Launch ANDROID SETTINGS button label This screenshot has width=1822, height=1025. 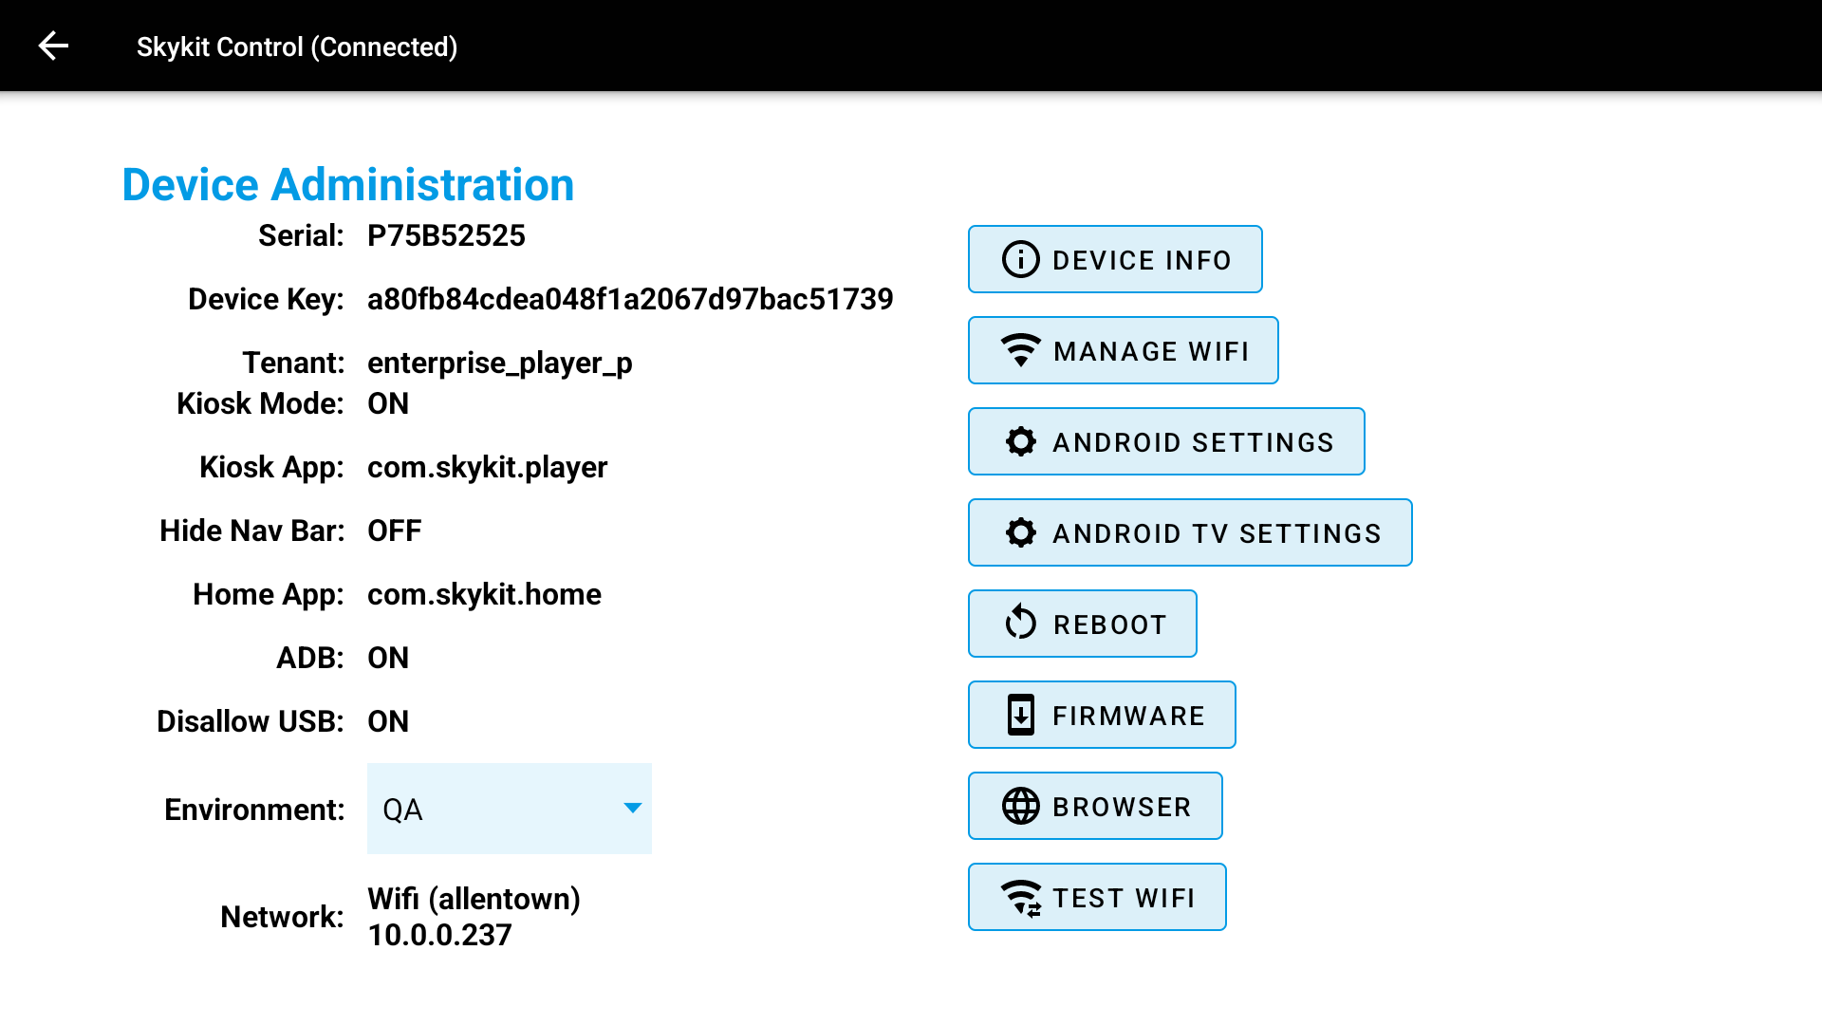(1193, 442)
